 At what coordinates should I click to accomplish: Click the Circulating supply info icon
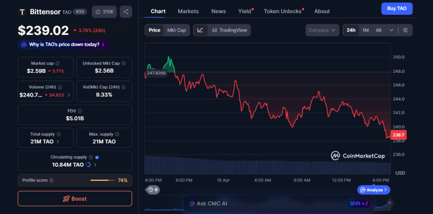[91, 157]
